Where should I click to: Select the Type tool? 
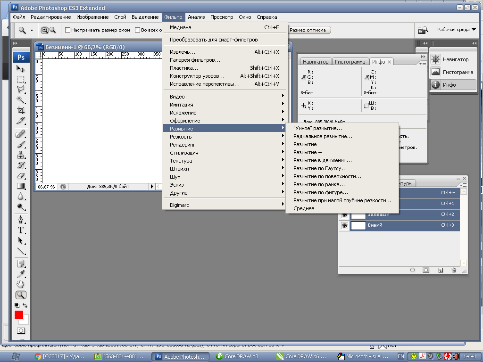(x=21, y=230)
